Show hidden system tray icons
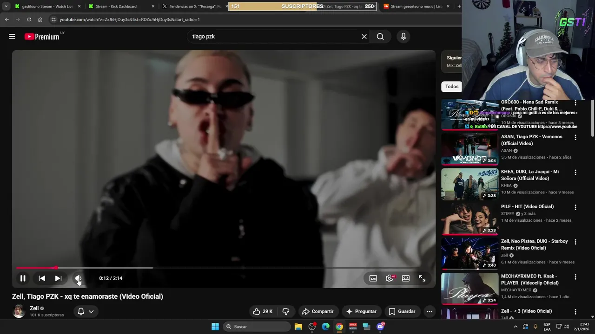 (516, 327)
